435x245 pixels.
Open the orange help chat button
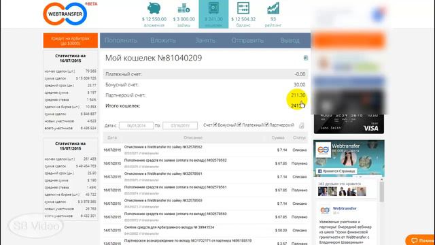pyautogui.click(x=421, y=240)
